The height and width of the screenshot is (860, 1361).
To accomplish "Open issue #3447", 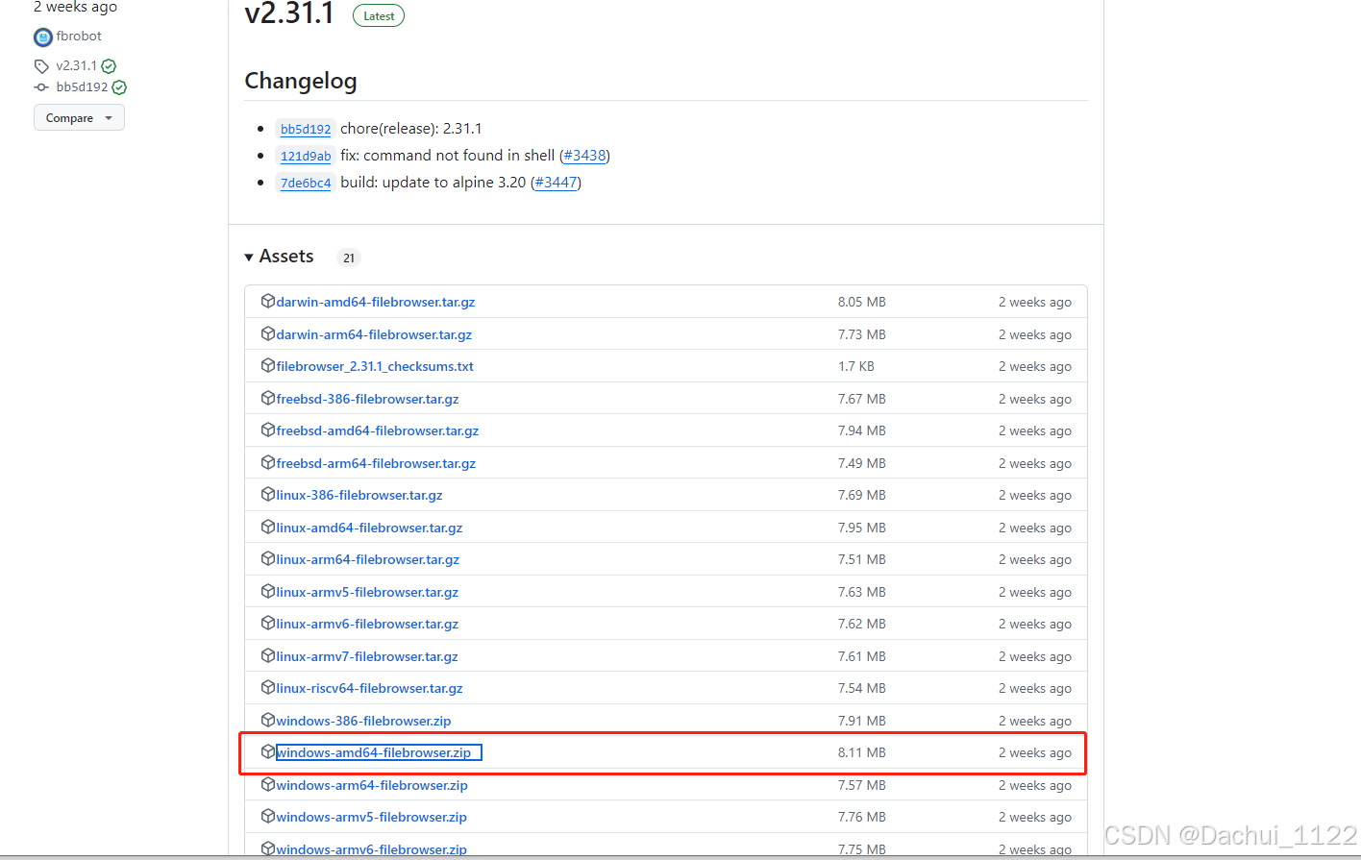I will point(556,182).
